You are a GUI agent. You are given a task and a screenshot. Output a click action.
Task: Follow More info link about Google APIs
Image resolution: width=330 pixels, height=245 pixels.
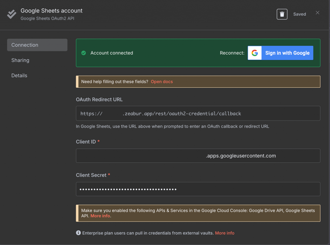tap(100, 216)
